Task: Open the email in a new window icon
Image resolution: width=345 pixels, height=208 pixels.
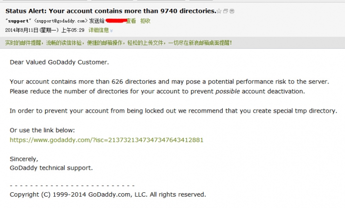Action: tap(226, 11)
